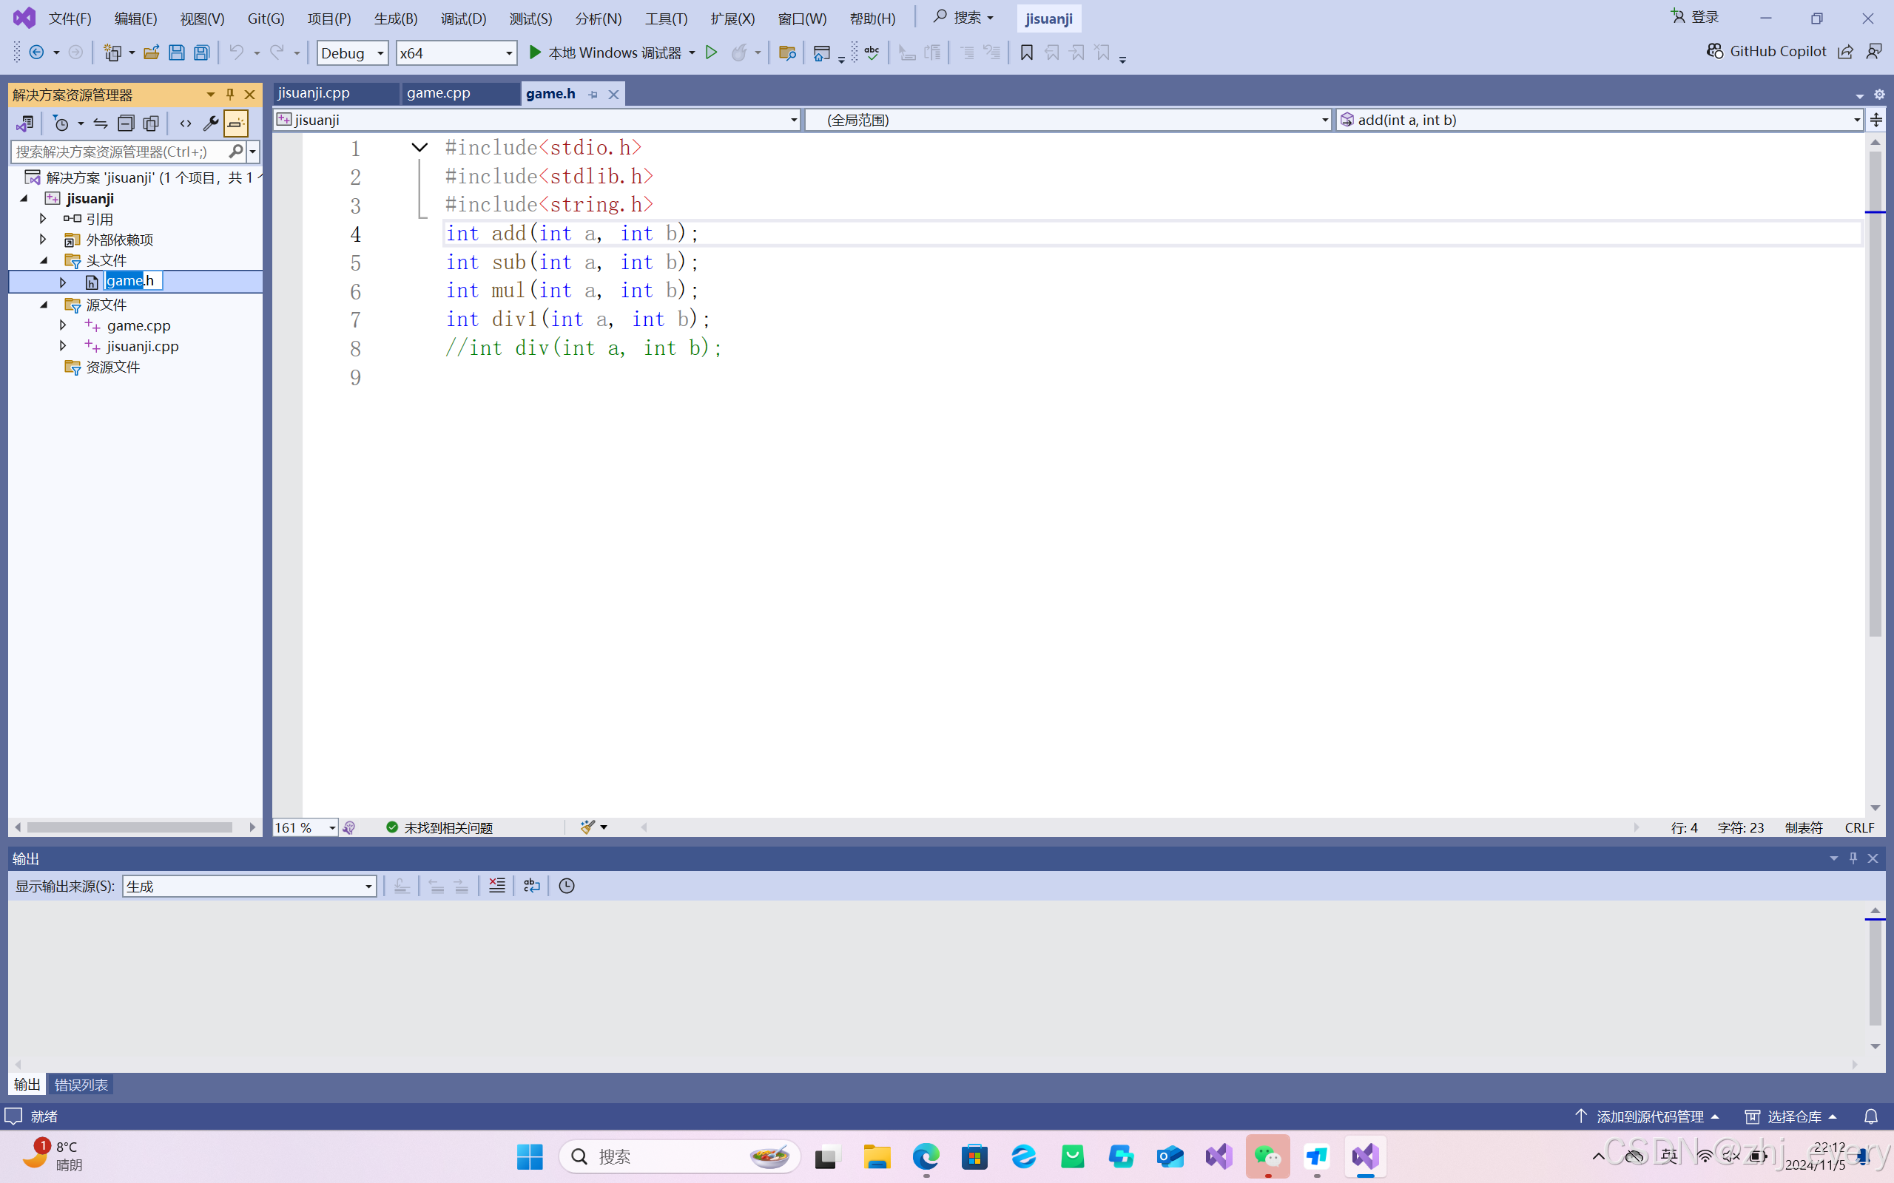1894x1183 pixels.
Task: Click the bookmark toggle icon in toolbar
Action: [x=1026, y=52]
